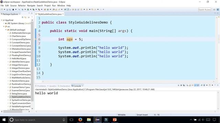Click Open Console icon in Console toolbar
This screenshot has height=123, width=220.
210,85
